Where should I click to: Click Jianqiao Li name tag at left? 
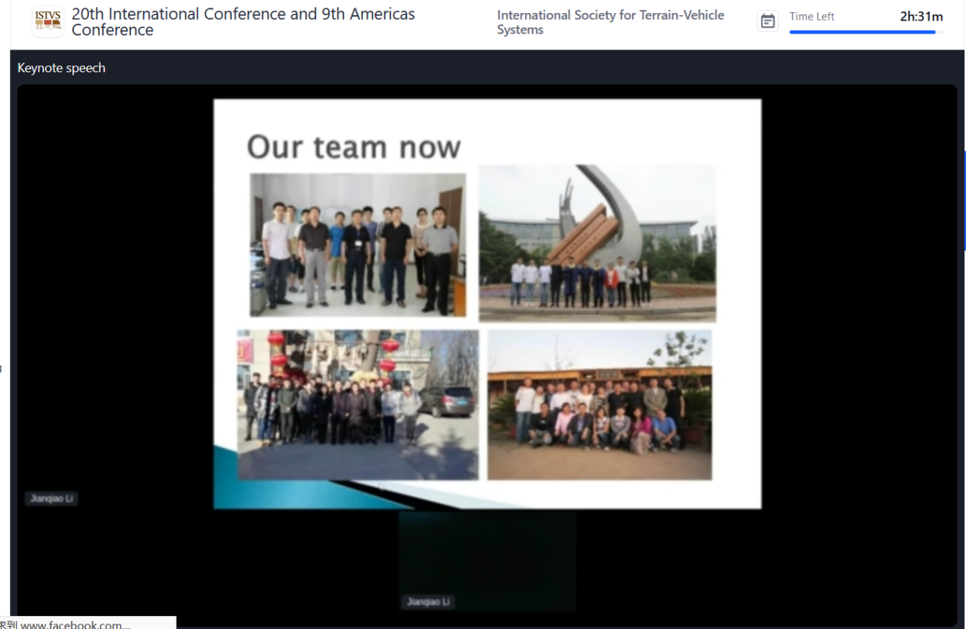click(51, 499)
